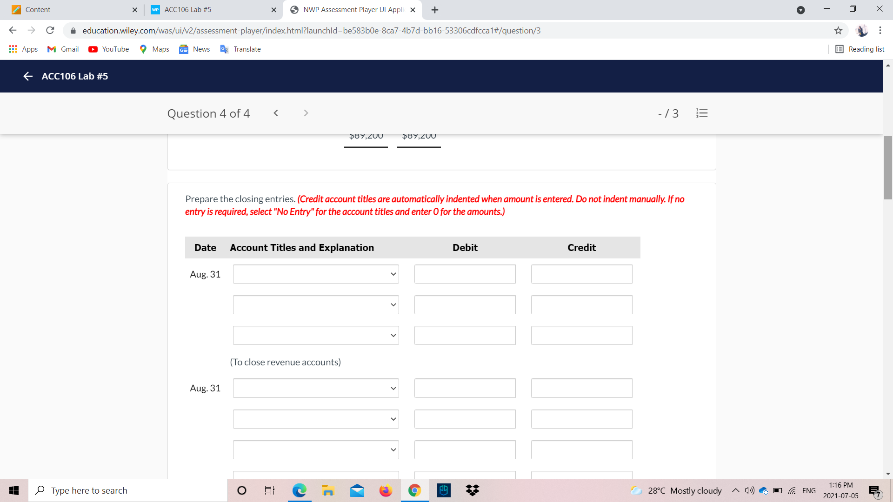Go to the previous question with left arrow

tap(276, 113)
